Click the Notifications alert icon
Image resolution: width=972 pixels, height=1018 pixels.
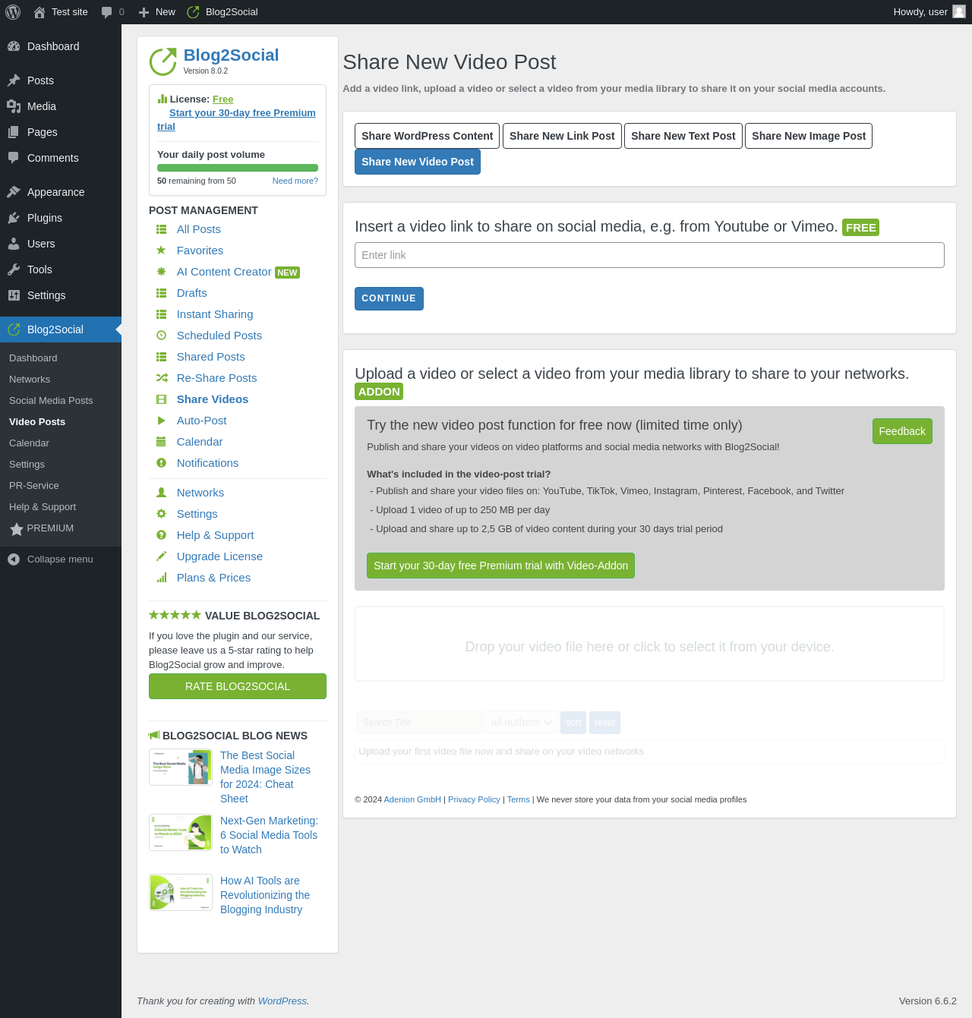point(161,463)
